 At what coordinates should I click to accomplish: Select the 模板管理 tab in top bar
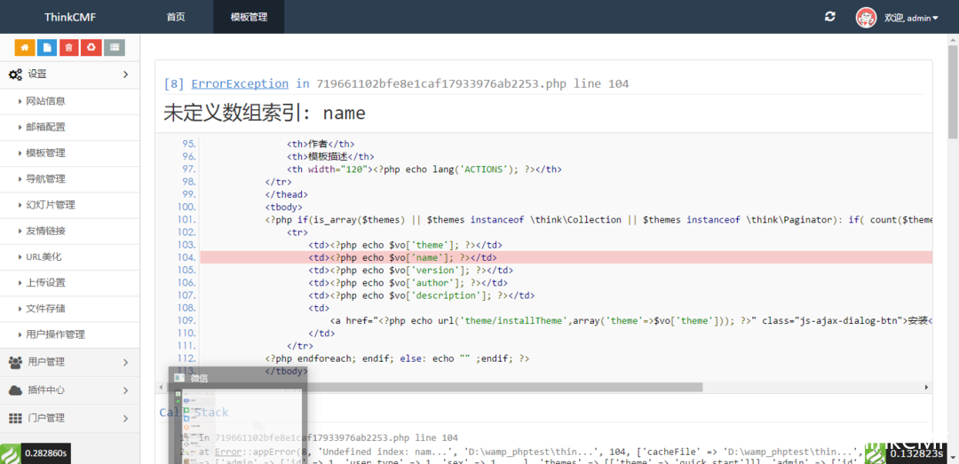point(249,17)
